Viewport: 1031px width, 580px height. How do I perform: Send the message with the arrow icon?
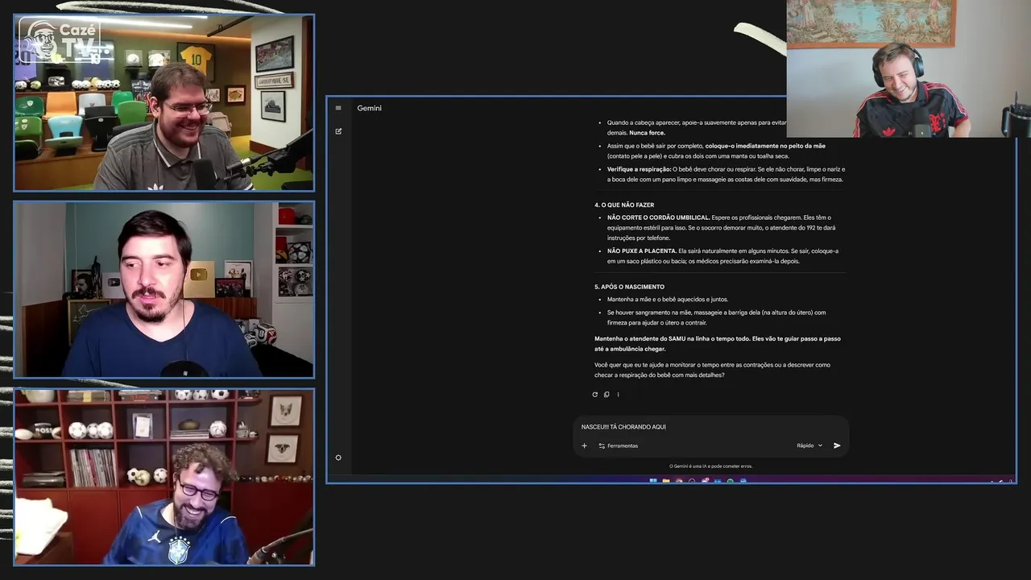coord(837,445)
